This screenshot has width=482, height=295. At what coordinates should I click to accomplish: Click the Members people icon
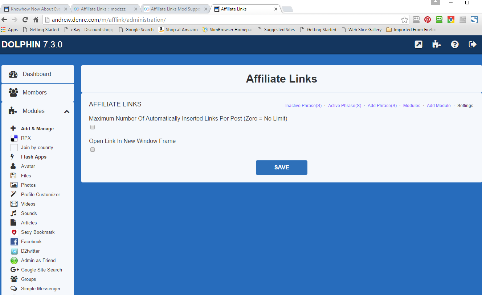click(x=13, y=93)
